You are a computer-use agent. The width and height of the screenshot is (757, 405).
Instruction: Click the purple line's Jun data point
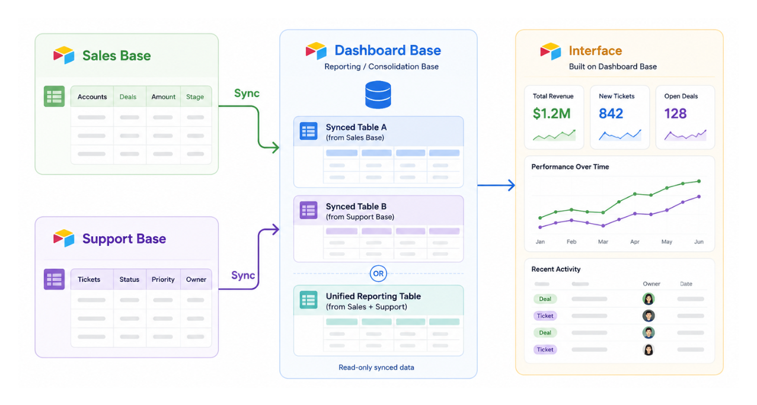(x=699, y=197)
